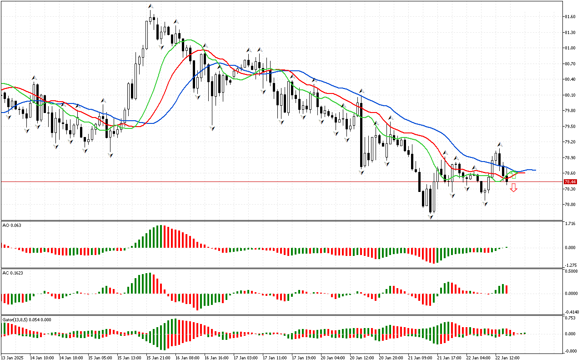Click the AO 0.063 indicator label
The height and width of the screenshot is (363, 582).
pos(12,226)
